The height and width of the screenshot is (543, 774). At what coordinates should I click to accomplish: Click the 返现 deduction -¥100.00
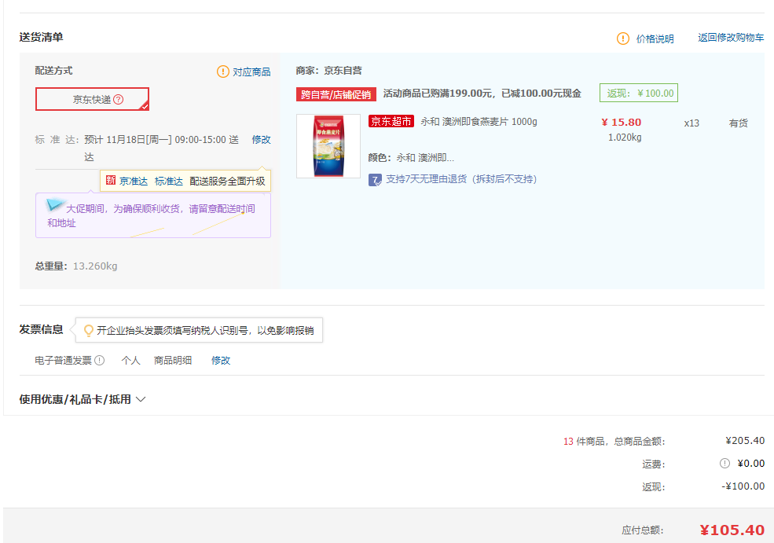click(x=743, y=486)
